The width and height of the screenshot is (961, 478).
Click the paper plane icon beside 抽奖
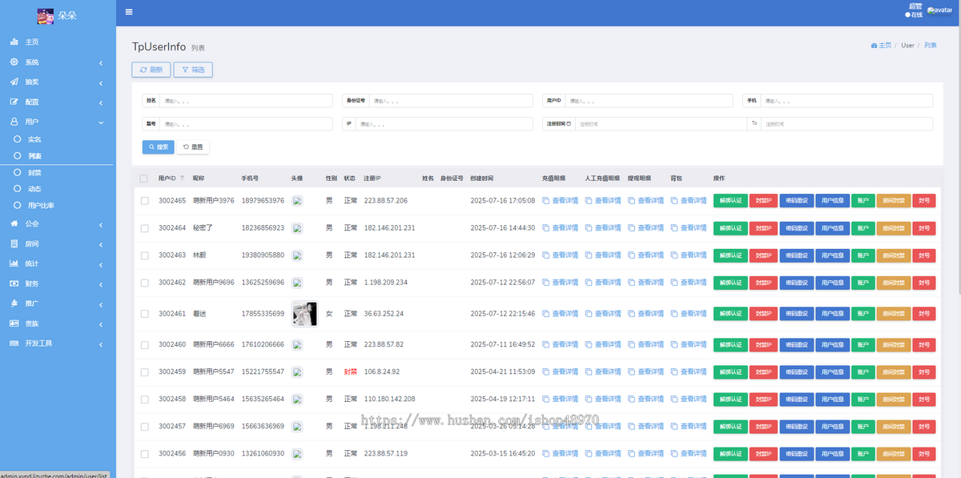(14, 82)
